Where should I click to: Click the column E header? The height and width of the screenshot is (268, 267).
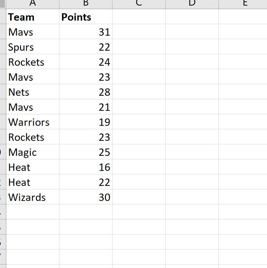(245, 3)
